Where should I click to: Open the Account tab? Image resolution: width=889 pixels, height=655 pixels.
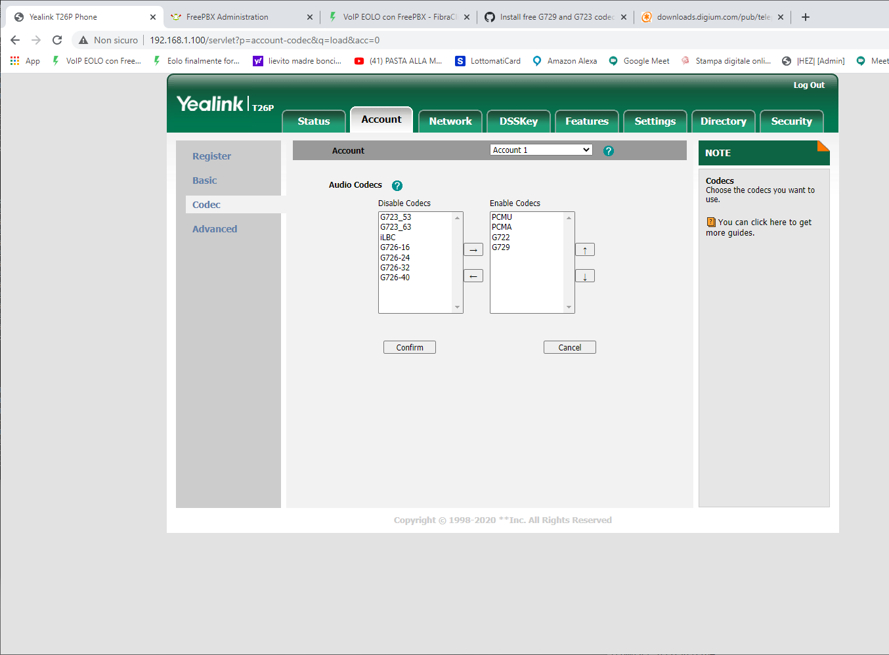click(381, 119)
